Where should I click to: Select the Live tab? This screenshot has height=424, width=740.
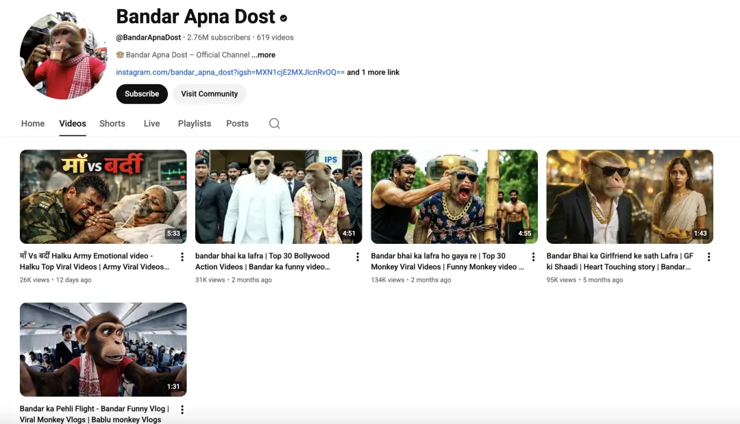(x=151, y=123)
